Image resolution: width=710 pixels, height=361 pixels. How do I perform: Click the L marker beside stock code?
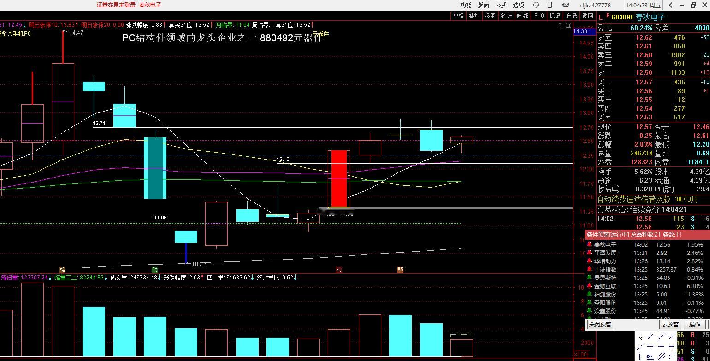click(x=600, y=17)
